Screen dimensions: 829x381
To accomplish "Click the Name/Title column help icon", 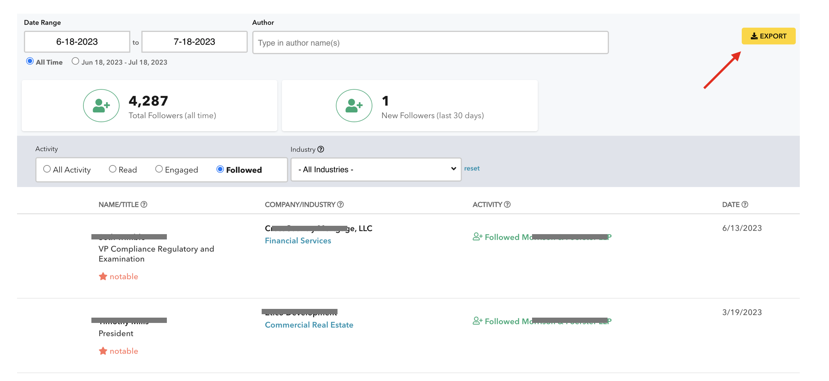I will pos(144,205).
